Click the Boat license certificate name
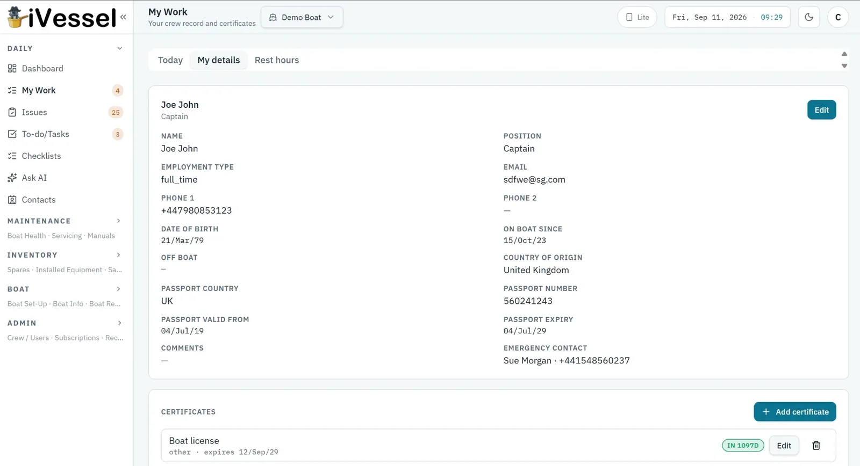 point(194,441)
